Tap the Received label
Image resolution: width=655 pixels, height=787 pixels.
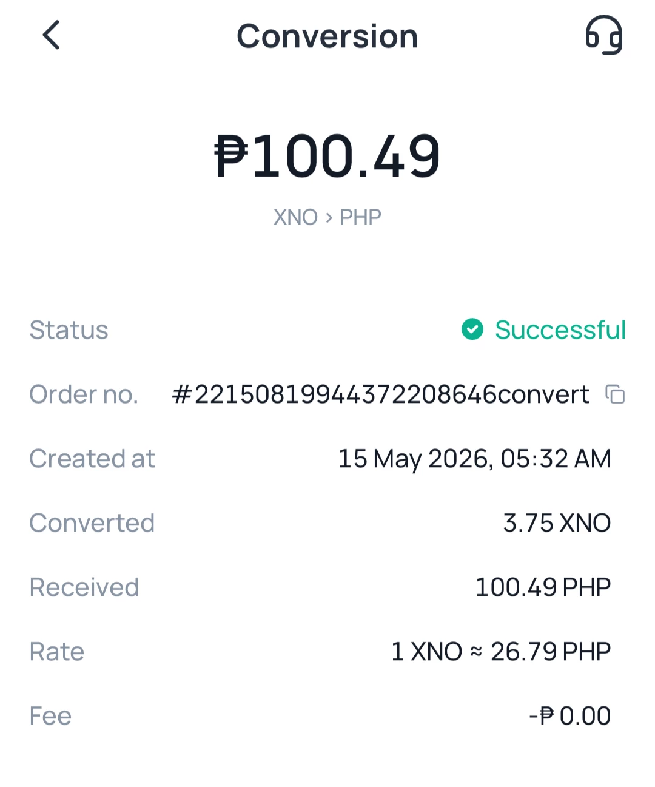pyautogui.click(x=84, y=587)
